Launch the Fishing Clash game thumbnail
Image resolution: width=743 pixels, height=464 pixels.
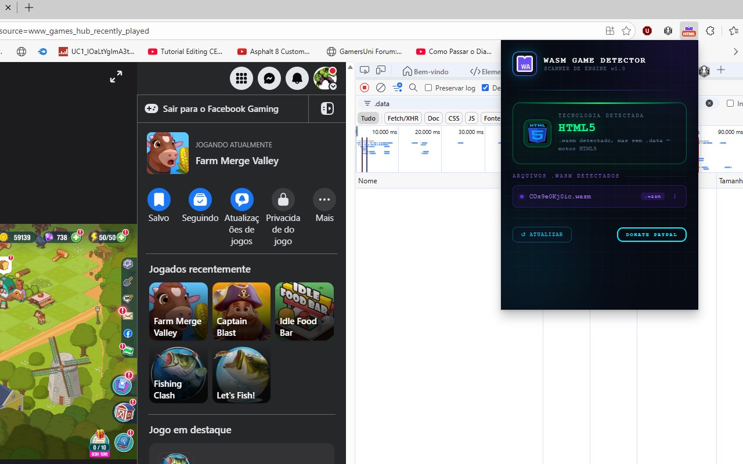pyautogui.click(x=178, y=374)
